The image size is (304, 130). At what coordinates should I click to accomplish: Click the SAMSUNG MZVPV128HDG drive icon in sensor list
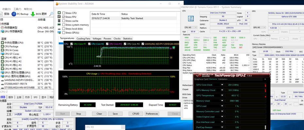coord(2,80)
